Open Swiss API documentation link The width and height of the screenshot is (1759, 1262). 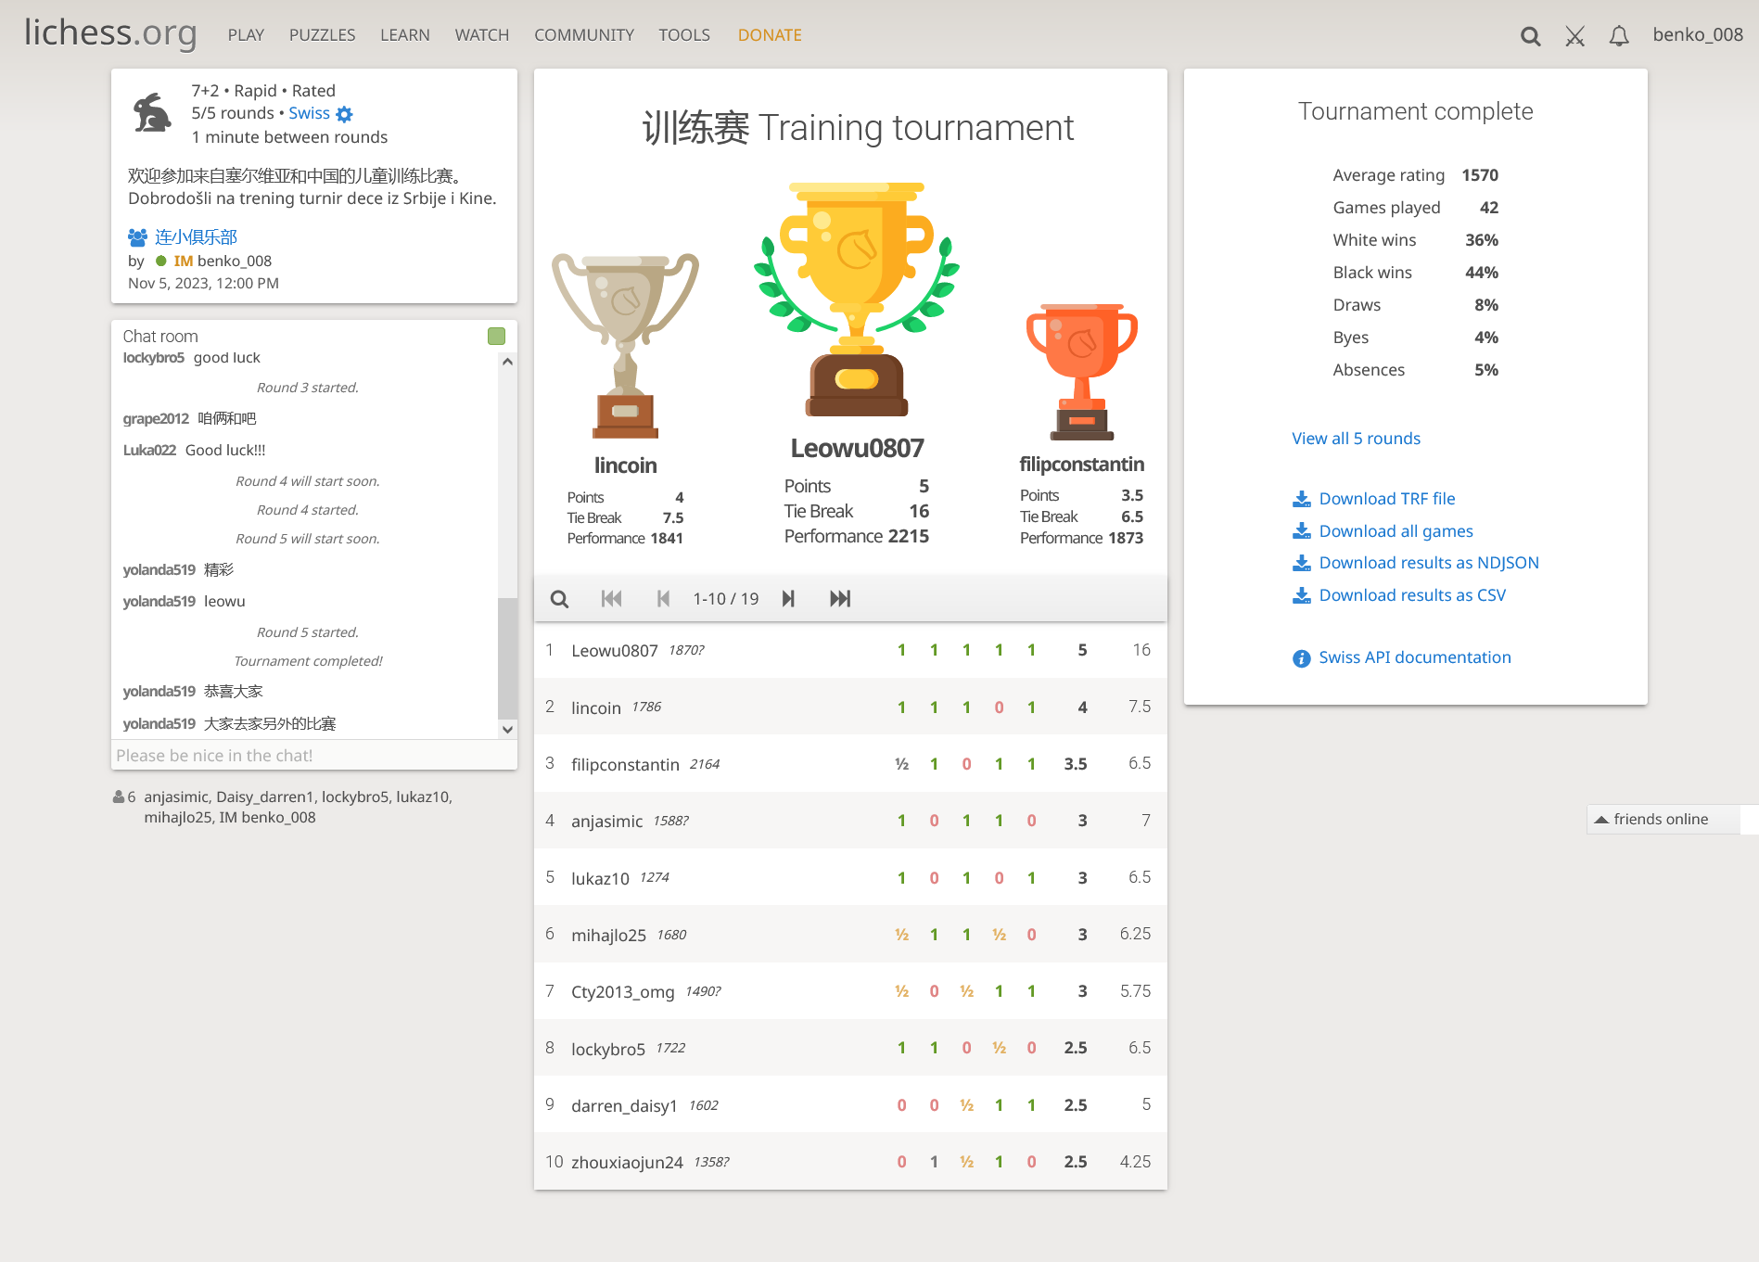coord(1415,657)
